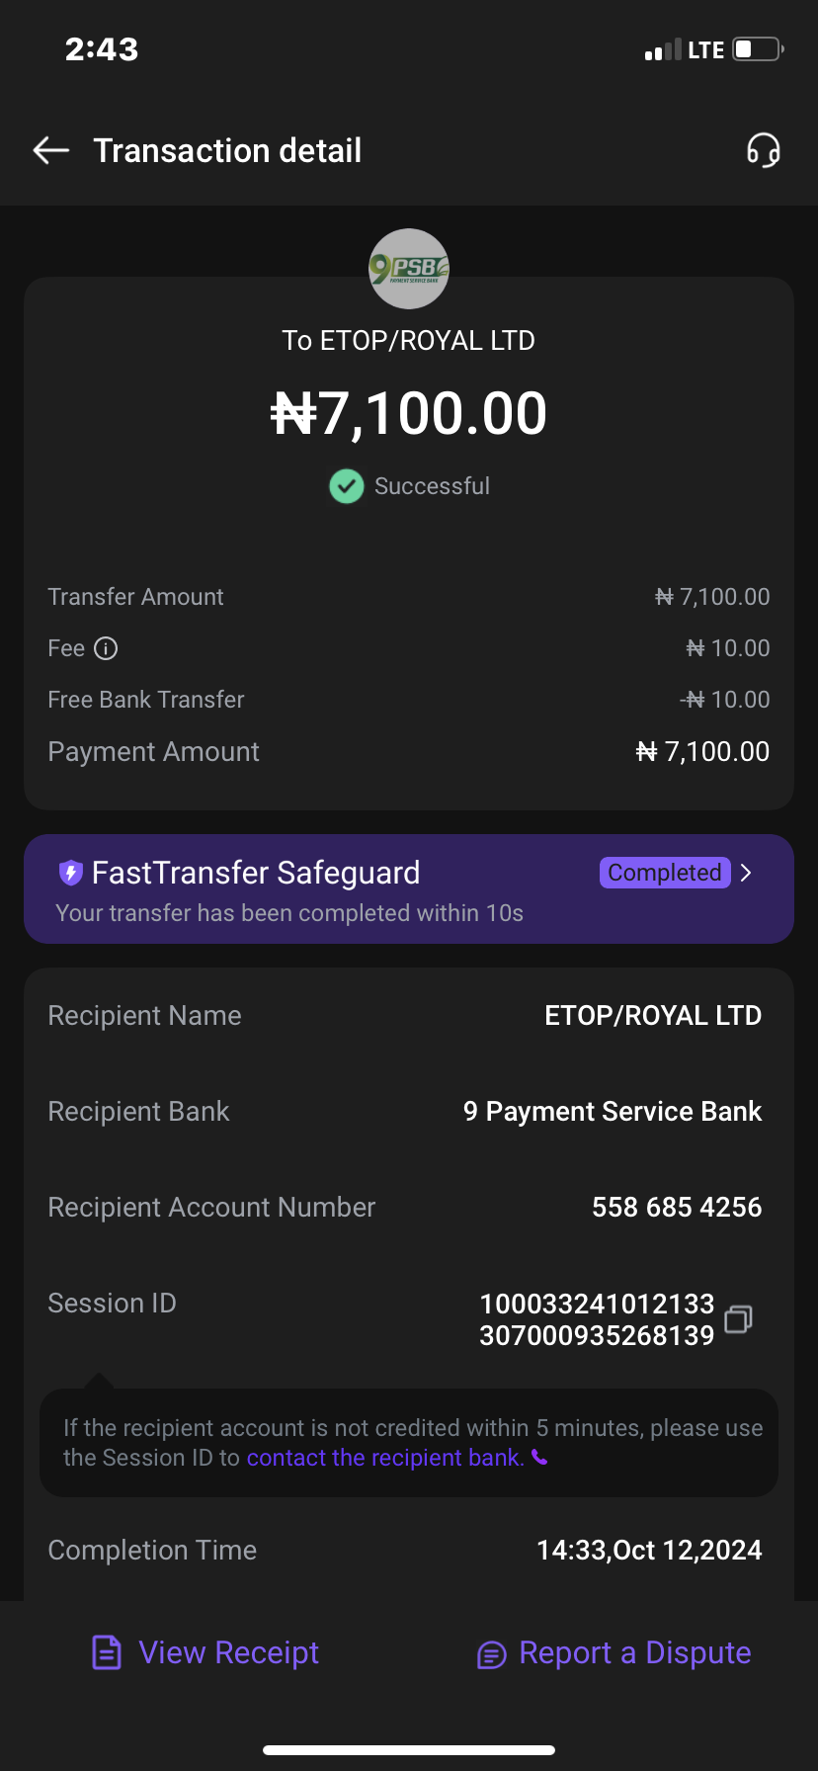
Task: Tap the recipient account number value
Action: [677, 1207]
